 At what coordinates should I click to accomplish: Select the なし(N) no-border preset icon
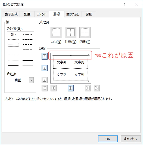click(56, 32)
